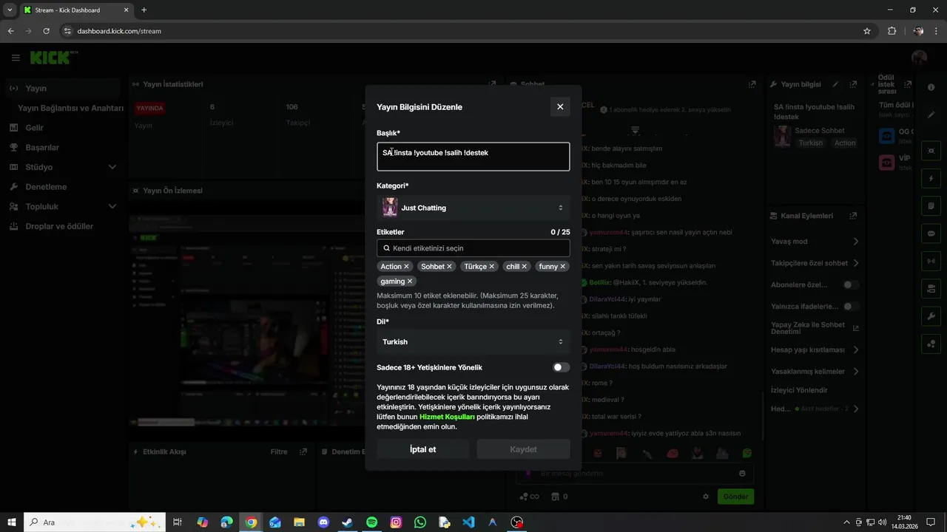
Task: Click the Turkish tag in Yayın bilgisi
Action: coord(811,143)
